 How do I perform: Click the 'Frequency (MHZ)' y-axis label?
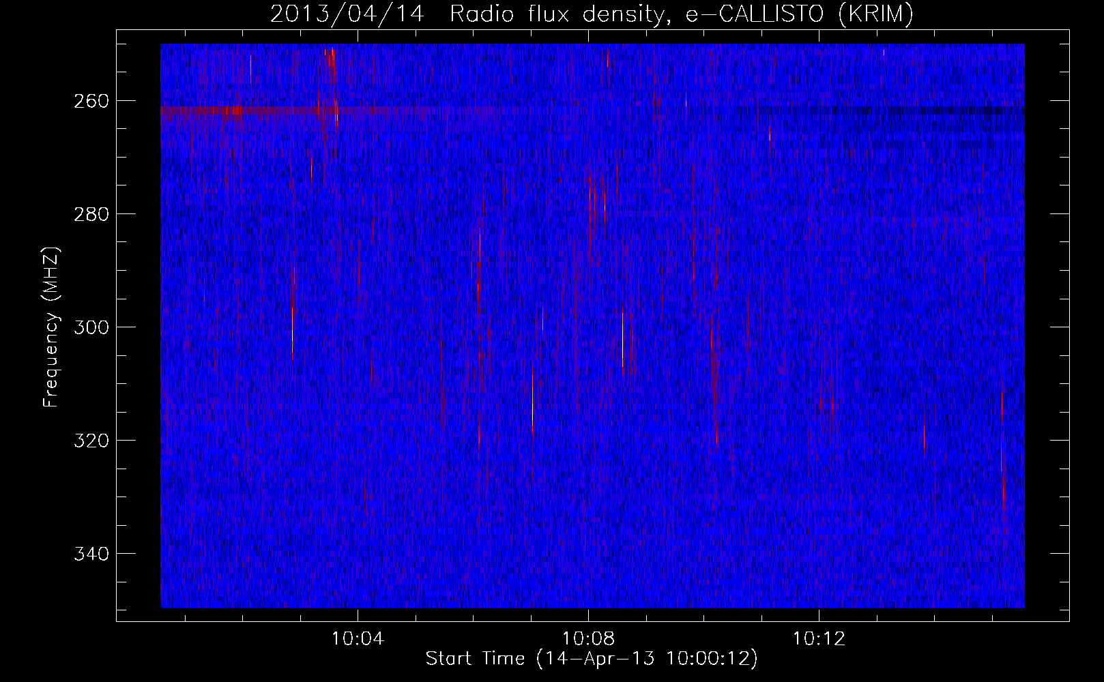click(x=51, y=327)
